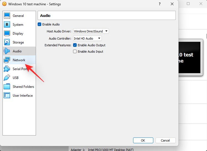Click the arrow of Windows DirectSound combo box
This screenshot has height=151, width=207.
click(x=106, y=31)
